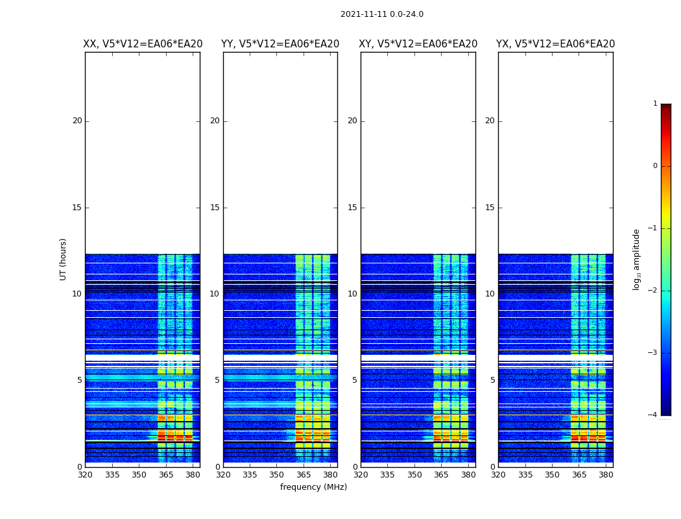Click the 15 hour tick label beside XY panel

[x=352, y=208]
